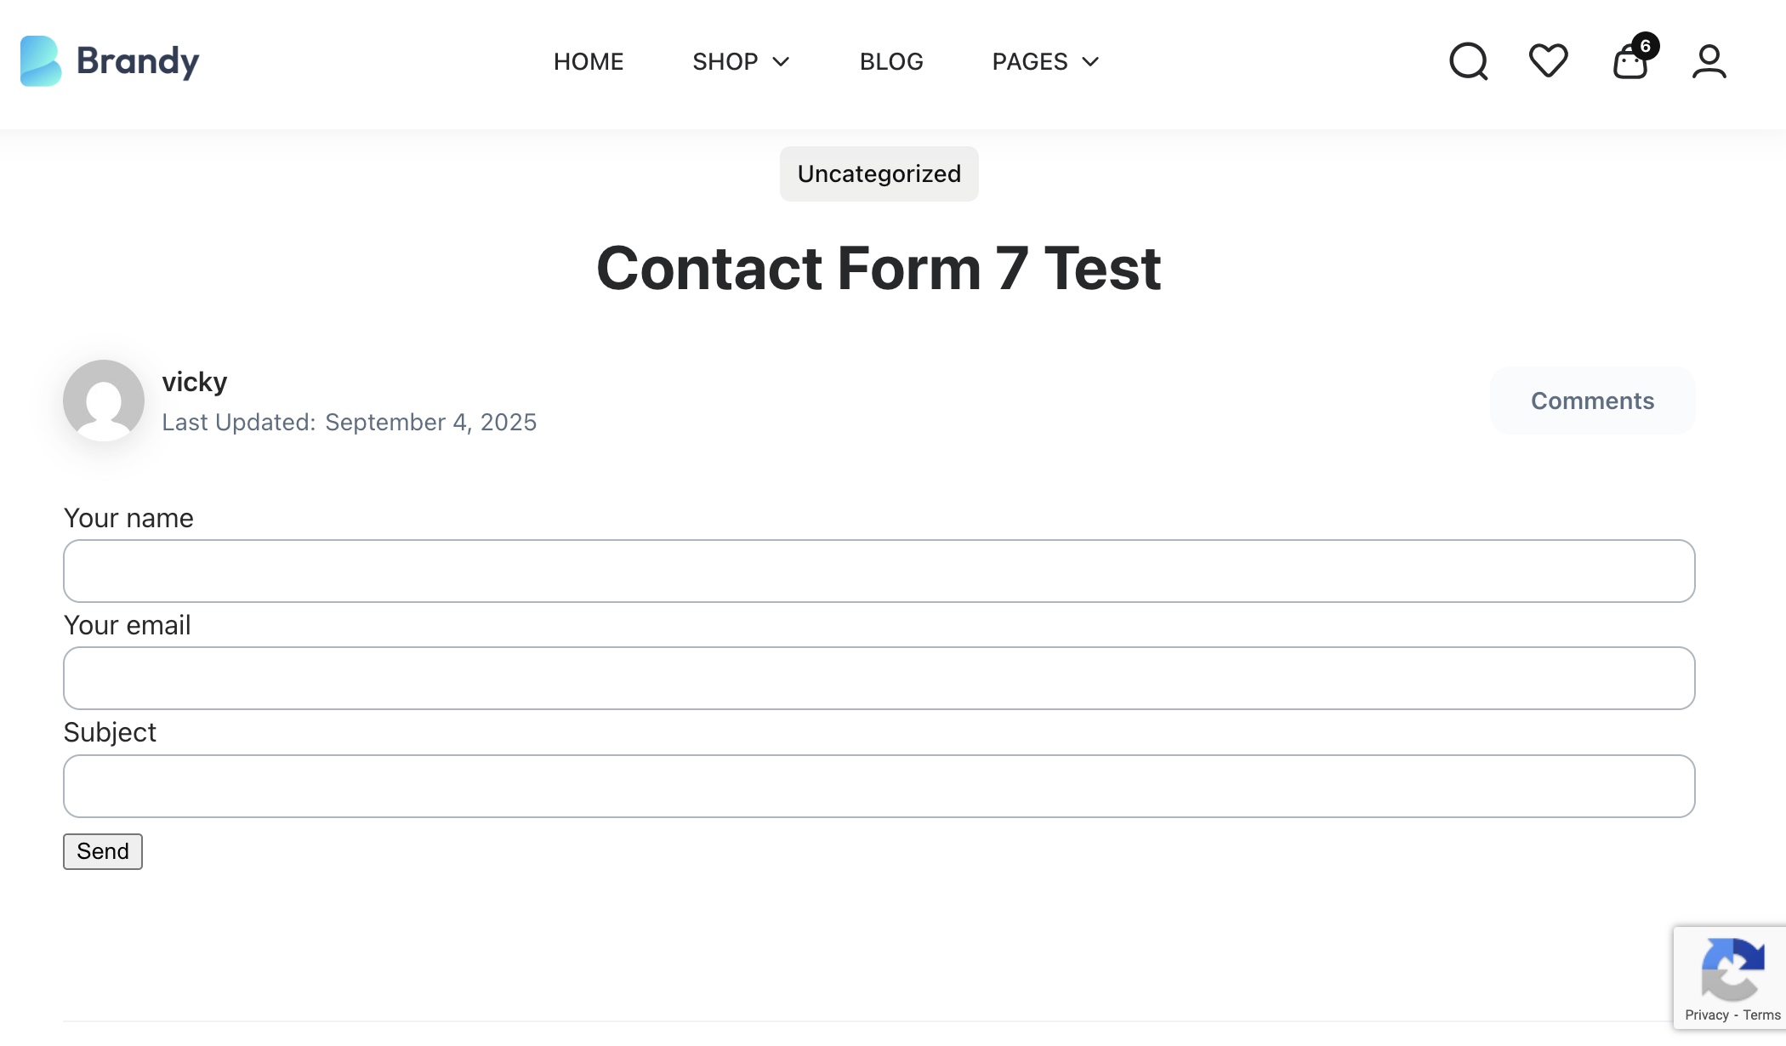
Task: Click the cart count badge showing 6
Action: pyautogui.click(x=1646, y=46)
